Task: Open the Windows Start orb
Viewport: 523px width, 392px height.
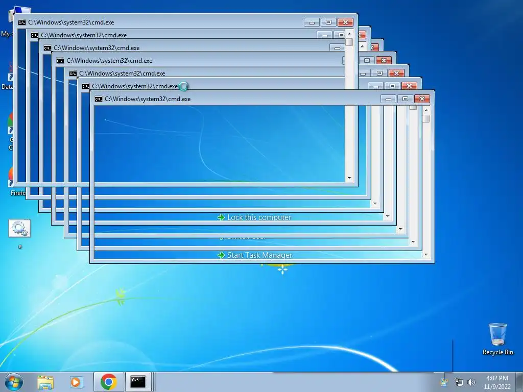Action: pyautogui.click(x=14, y=382)
